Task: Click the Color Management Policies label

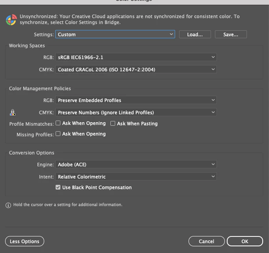Action: (x=40, y=88)
